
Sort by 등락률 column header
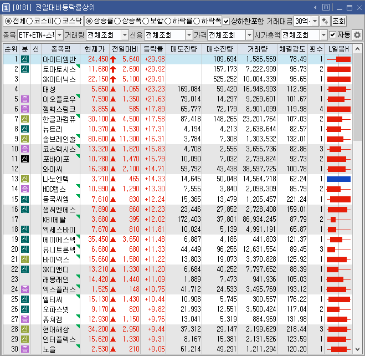[x=153, y=49]
